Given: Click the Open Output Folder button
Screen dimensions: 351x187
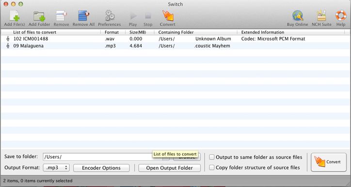Looking at the screenshot, I should (170, 168).
